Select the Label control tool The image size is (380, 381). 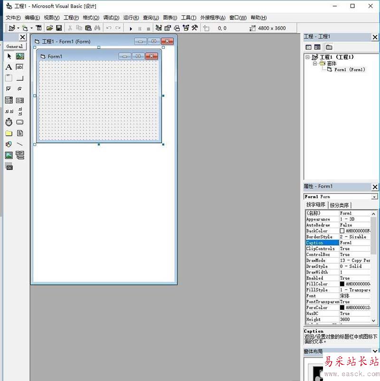[x=9, y=67]
